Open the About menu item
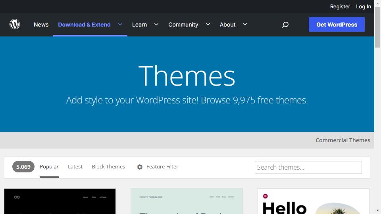381x214 pixels. tap(228, 25)
